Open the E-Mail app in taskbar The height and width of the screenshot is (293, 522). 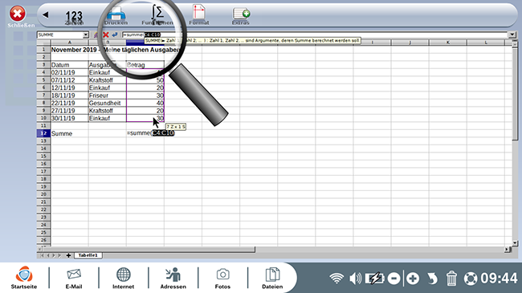74,279
